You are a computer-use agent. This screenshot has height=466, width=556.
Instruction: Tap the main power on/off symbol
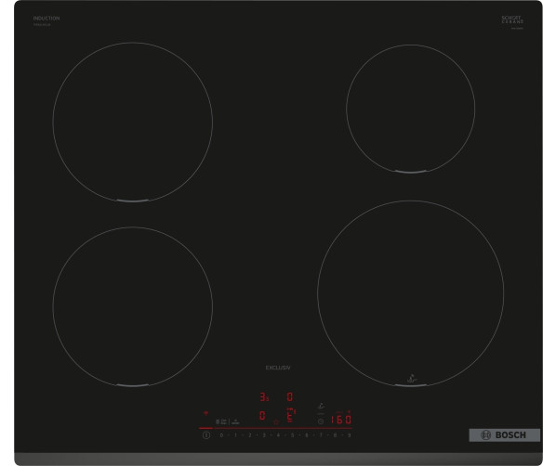coord(206,435)
